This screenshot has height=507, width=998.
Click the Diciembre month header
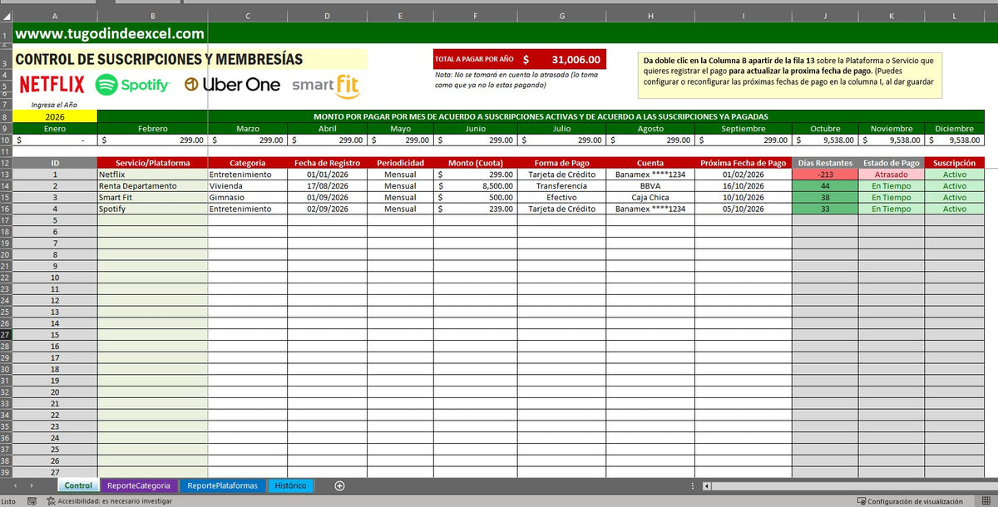click(955, 129)
